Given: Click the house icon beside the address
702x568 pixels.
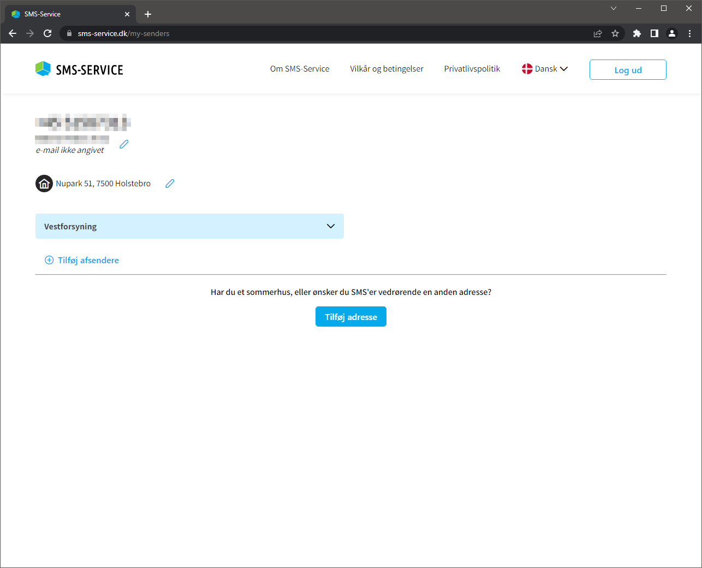Looking at the screenshot, I should click(44, 184).
